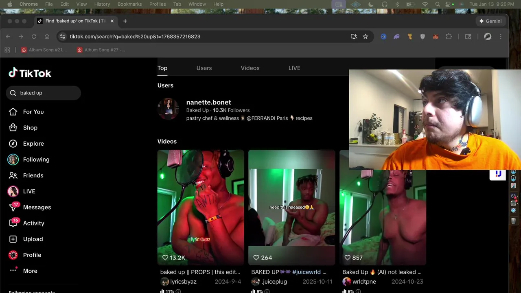Image resolution: width=521 pixels, height=293 pixels.
Task: Click the .juiceplug author name
Action: tap(274, 282)
